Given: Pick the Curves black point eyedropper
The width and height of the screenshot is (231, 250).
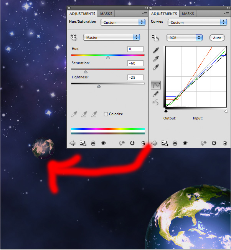Looking at the screenshot, I should click(156, 50).
